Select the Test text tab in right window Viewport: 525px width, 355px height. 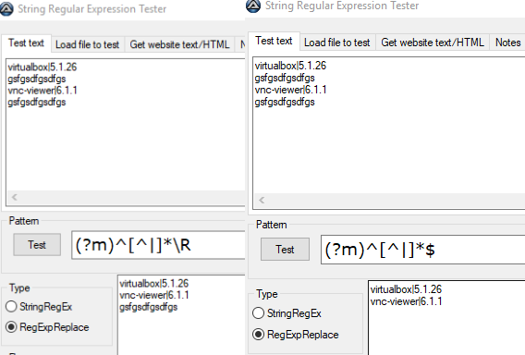point(274,41)
